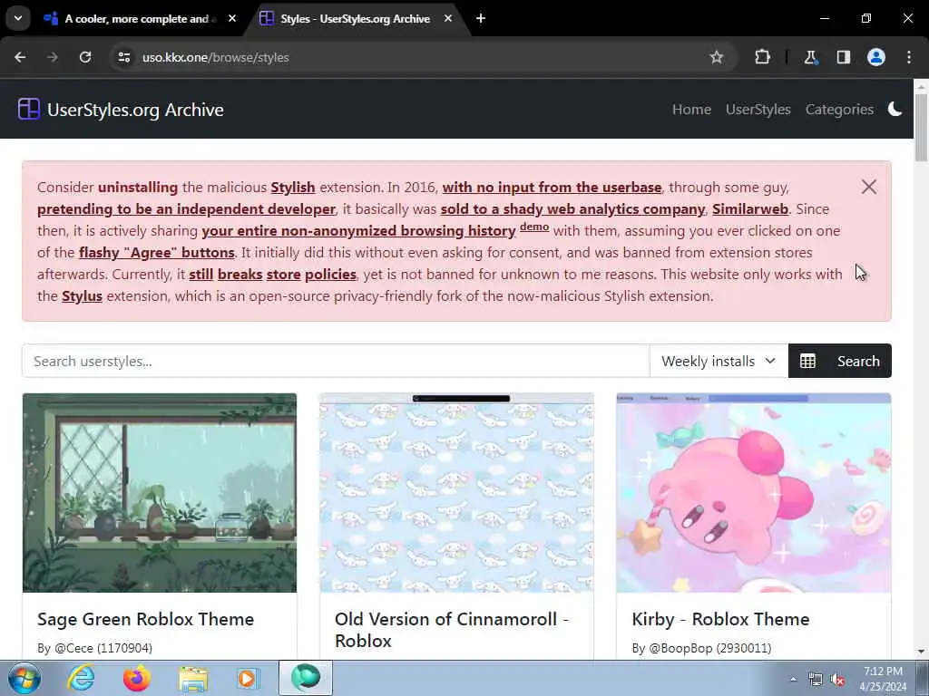The width and height of the screenshot is (929, 696).
Task: Click the Search button
Action: [x=858, y=361]
